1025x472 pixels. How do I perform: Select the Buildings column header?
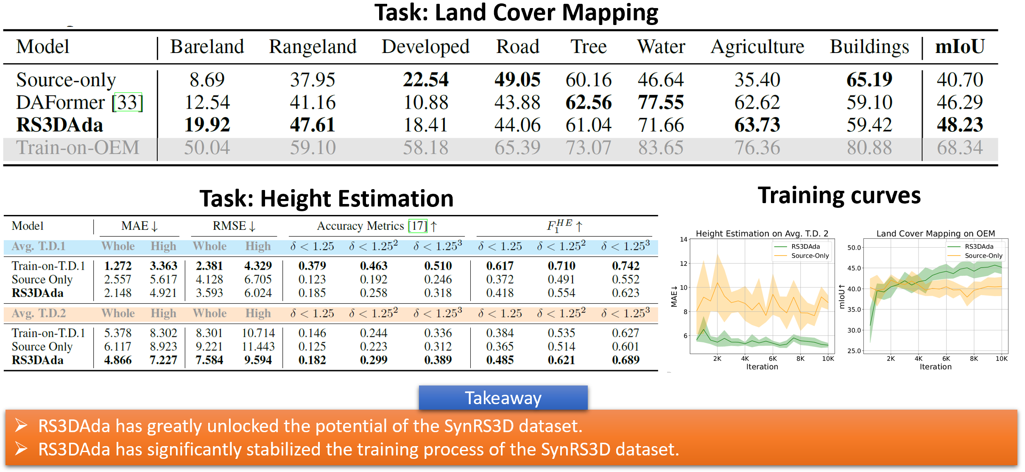point(869,47)
